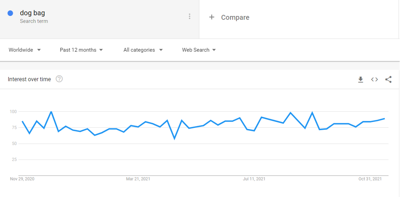This screenshot has height=197, width=400.
Task: Open the Past 12 months time filter
Action: coord(82,50)
